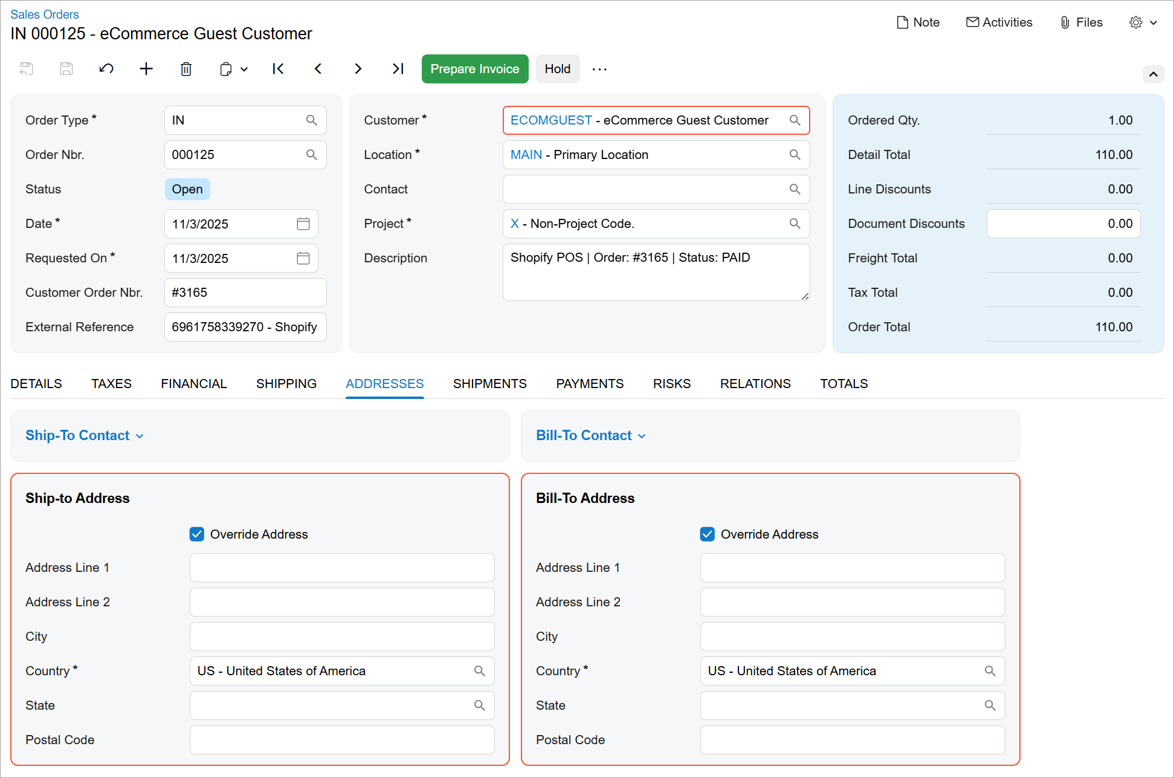Screen dimensions: 1174x778
Task: Click the Hold button
Action: point(558,69)
